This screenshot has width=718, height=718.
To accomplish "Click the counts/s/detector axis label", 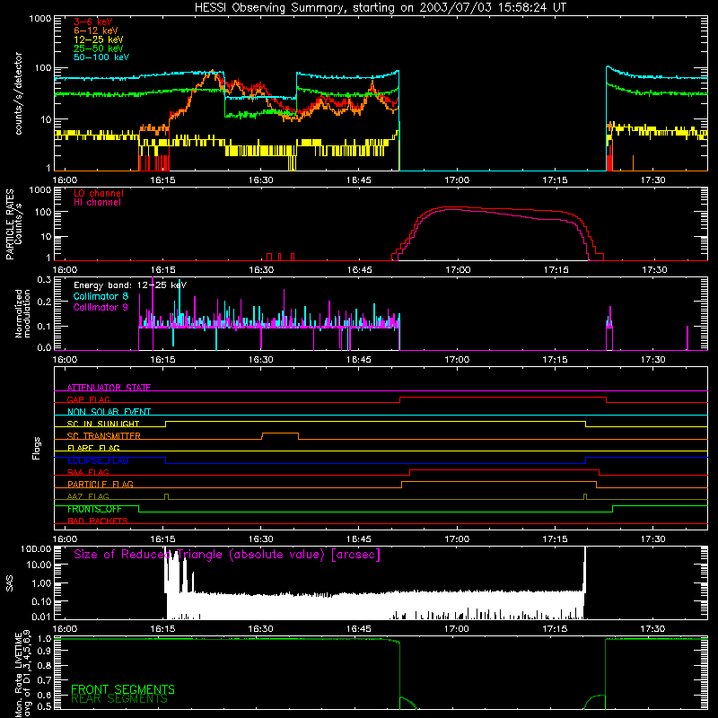I will pyautogui.click(x=19, y=93).
